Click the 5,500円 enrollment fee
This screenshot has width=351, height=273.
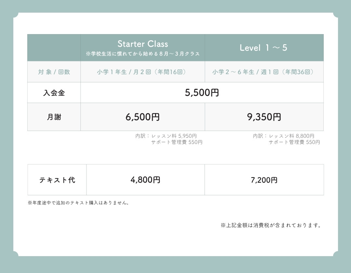coord(202,93)
